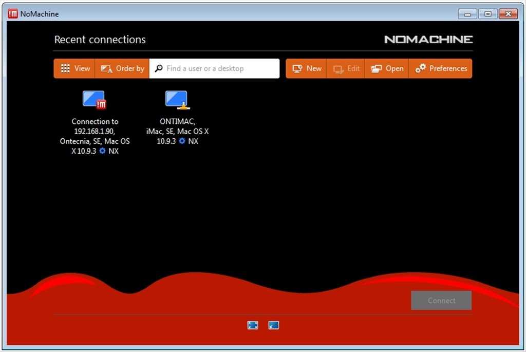Click the Open button in the toolbar
This screenshot has height=352, width=526.
click(387, 68)
